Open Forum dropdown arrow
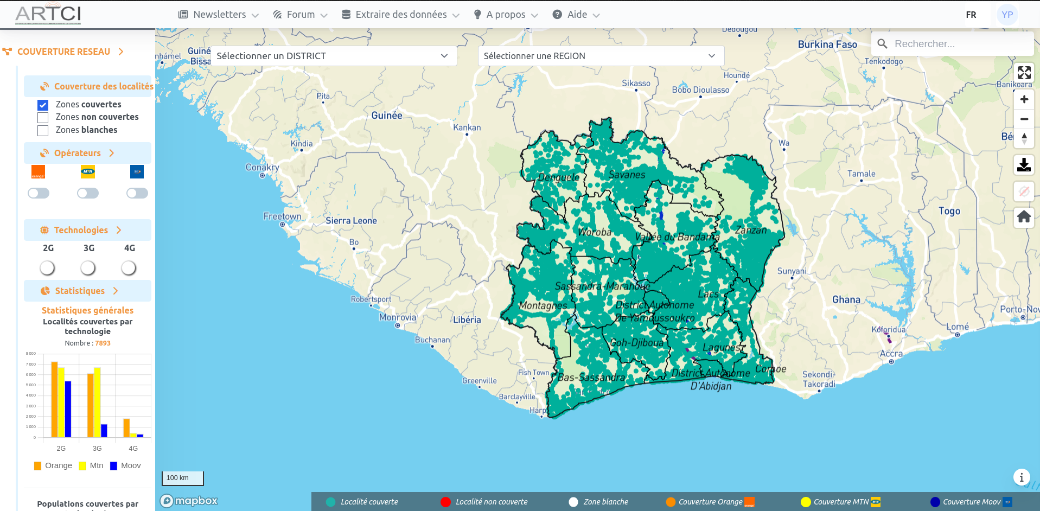This screenshot has width=1040, height=511. [x=324, y=15]
